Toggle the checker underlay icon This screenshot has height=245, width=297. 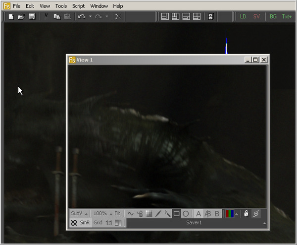click(74, 223)
